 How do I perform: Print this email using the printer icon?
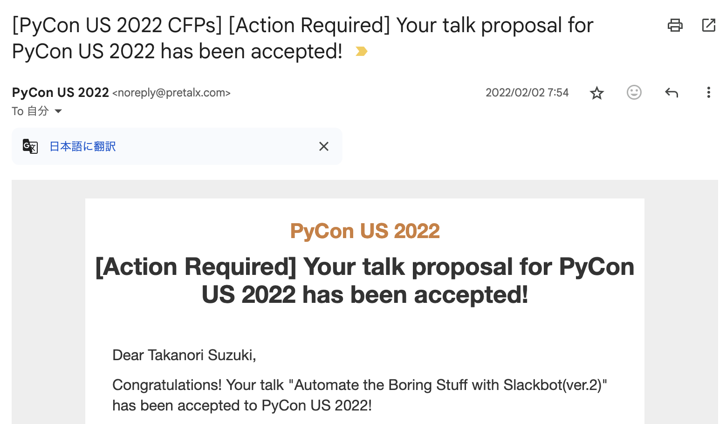675,25
